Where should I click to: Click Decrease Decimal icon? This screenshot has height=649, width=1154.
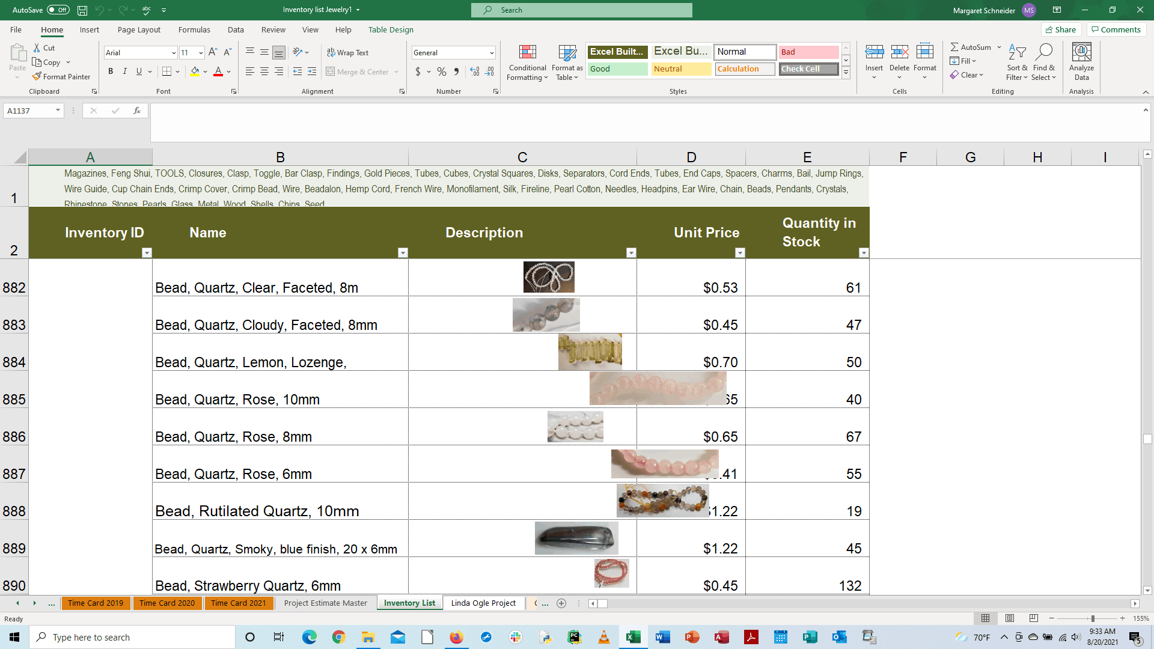point(490,72)
